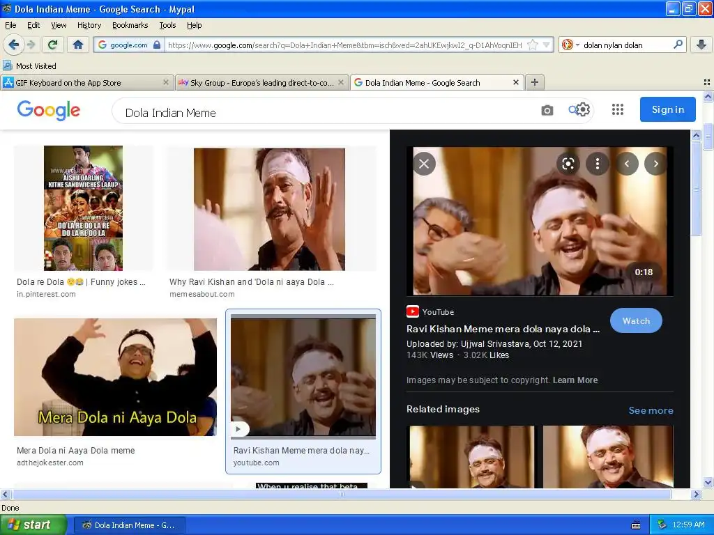
Task: Open the Google apps grid
Action: [618, 109]
